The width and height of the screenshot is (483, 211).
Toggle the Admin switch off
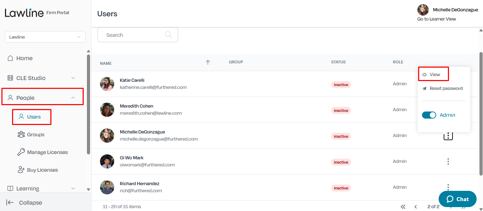pyautogui.click(x=429, y=115)
